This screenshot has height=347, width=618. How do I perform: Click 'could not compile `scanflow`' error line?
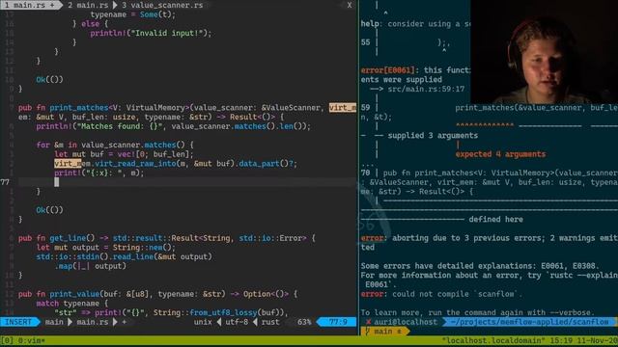[x=441, y=294]
